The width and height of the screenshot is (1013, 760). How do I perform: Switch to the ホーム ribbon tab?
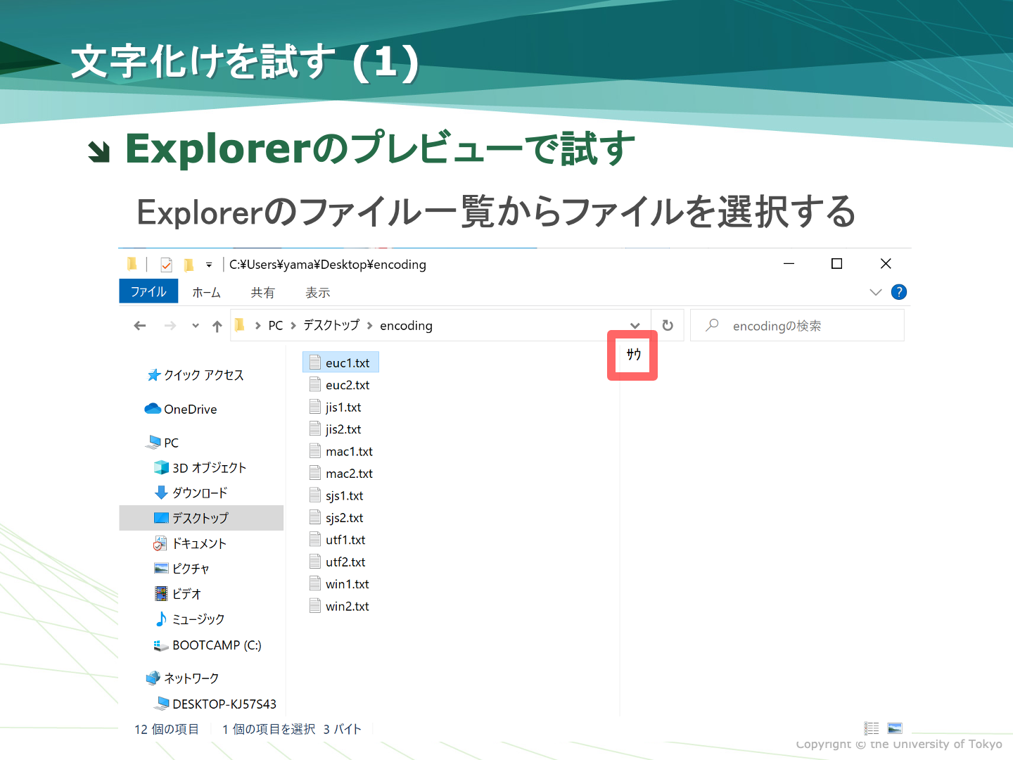pos(206,292)
